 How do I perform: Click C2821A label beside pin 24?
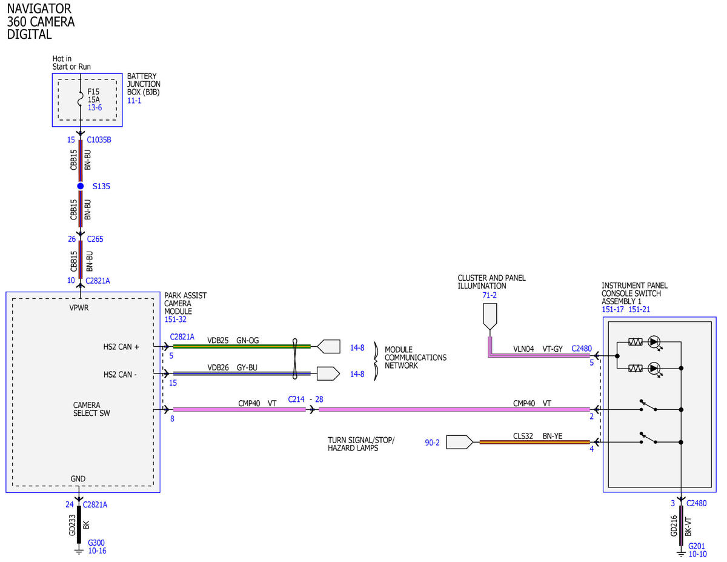[95, 504]
